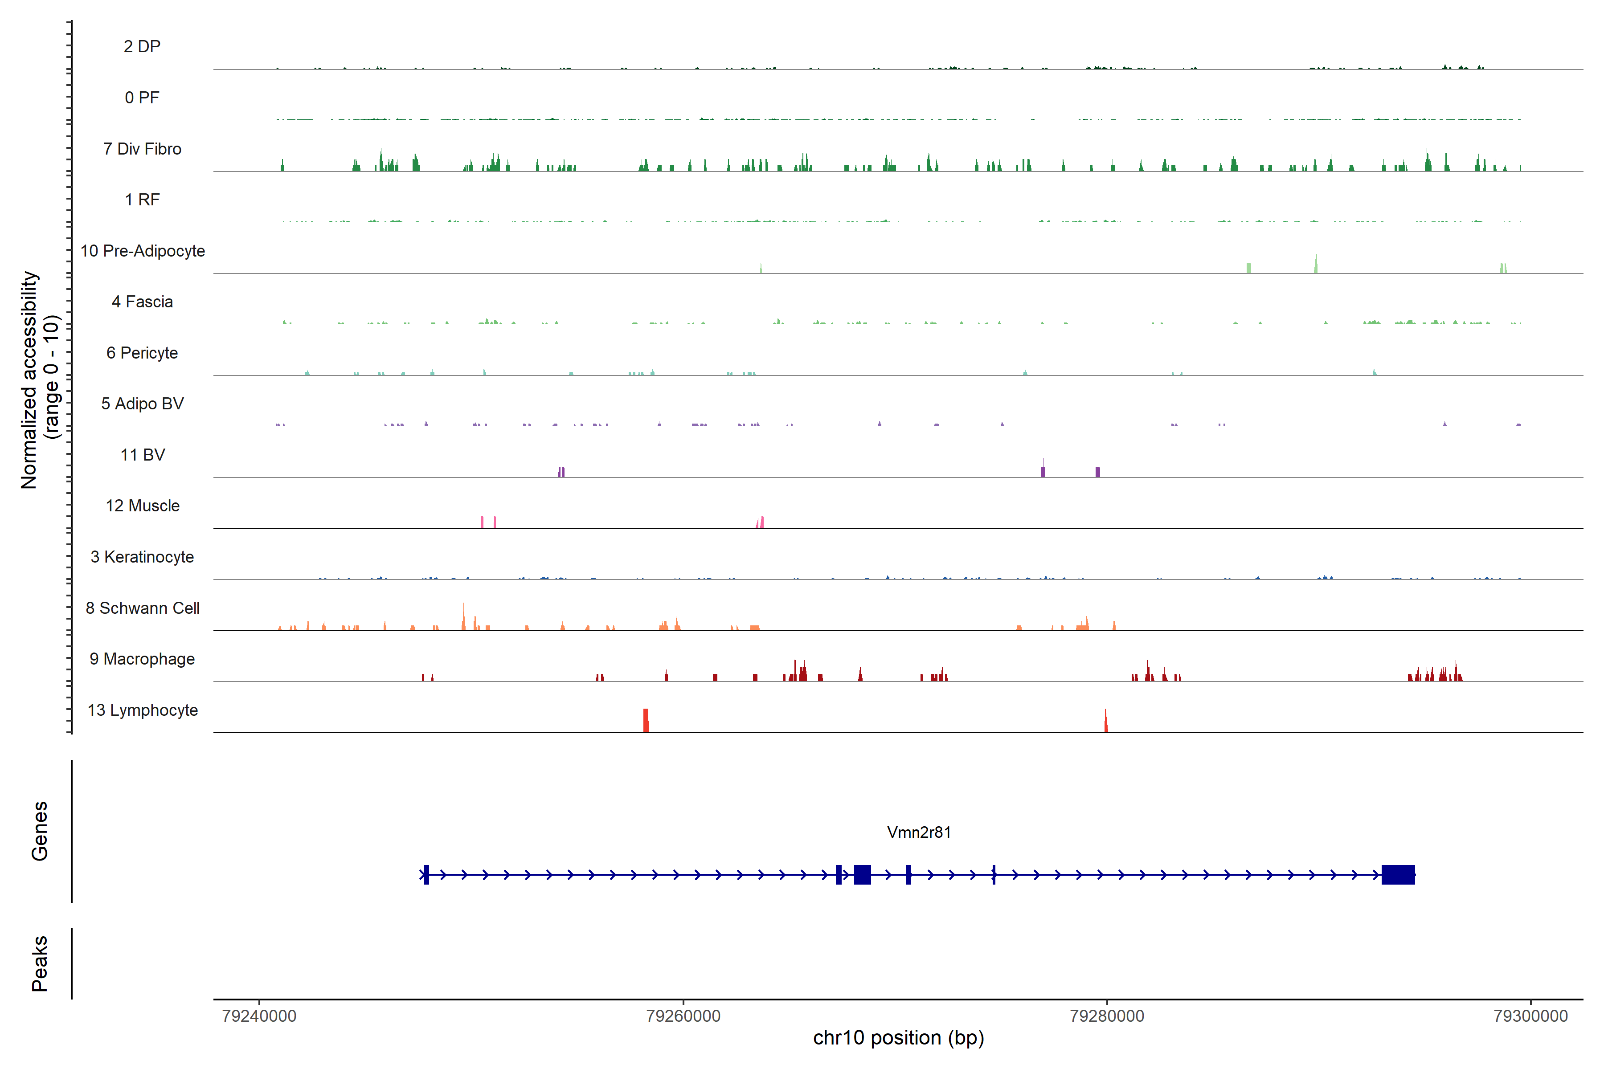Click the 6 Pericyte track label
The image size is (1604, 1069).
[x=142, y=353]
